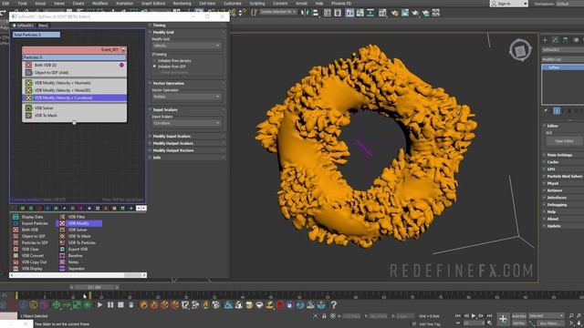The height and width of the screenshot is (328, 584).
Task: Open the Graph Editors menu
Action: [153, 4]
